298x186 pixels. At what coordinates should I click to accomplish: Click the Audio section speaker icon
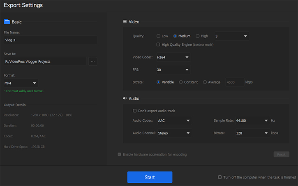point(125,99)
